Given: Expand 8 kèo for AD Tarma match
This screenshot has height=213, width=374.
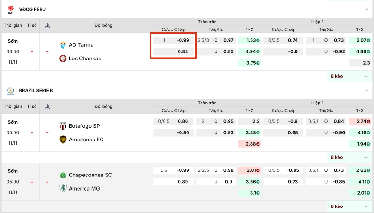Looking at the screenshot, I should pos(349,76).
